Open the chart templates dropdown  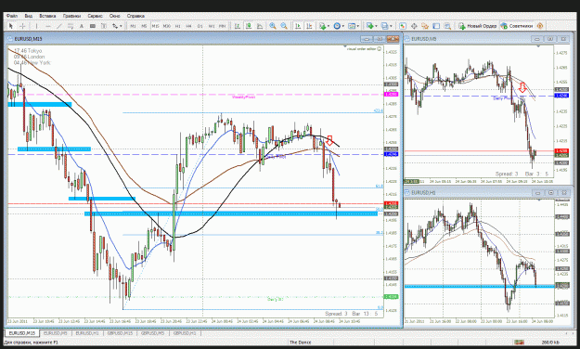[357, 26]
